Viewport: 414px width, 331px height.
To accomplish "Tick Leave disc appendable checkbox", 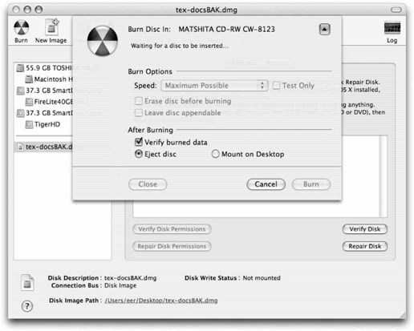I will 139,113.
